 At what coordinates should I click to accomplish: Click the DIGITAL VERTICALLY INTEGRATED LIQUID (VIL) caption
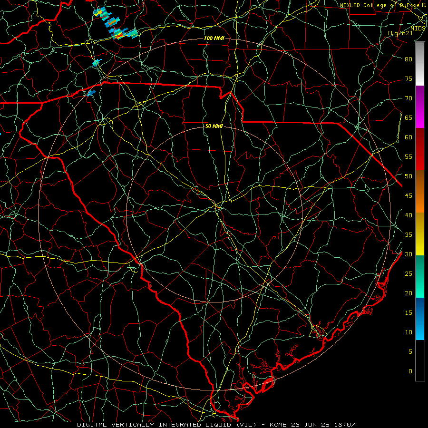click(166, 425)
